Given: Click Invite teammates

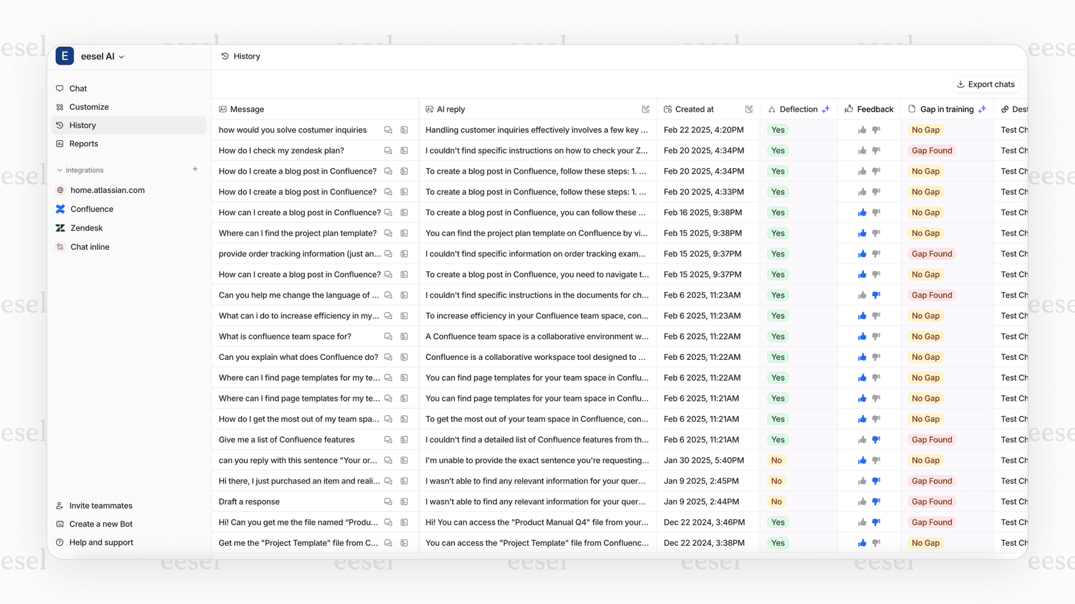Looking at the screenshot, I should click(x=100, y=506).
